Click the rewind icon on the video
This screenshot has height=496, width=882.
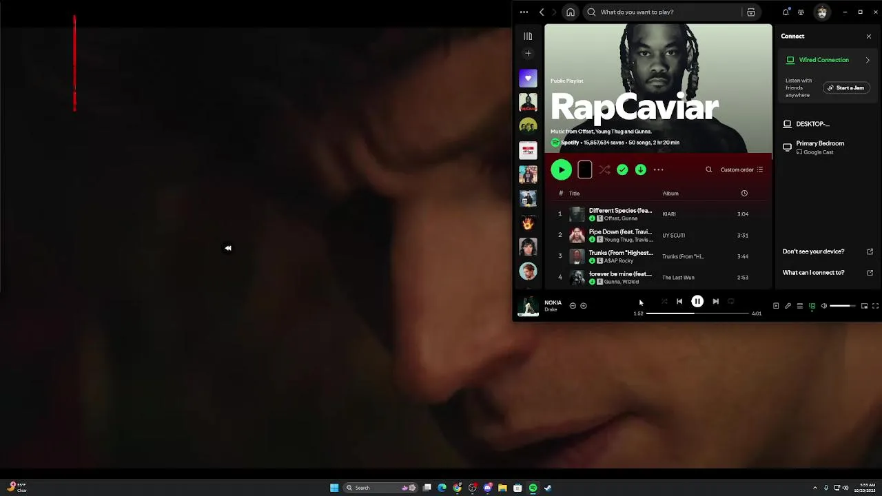(x=228, y=248)
